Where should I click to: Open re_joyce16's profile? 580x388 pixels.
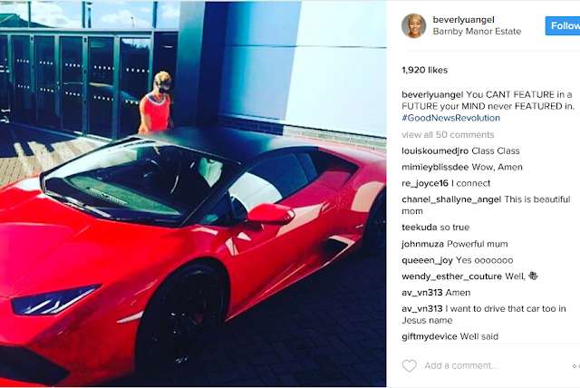(x=425, y=183)
